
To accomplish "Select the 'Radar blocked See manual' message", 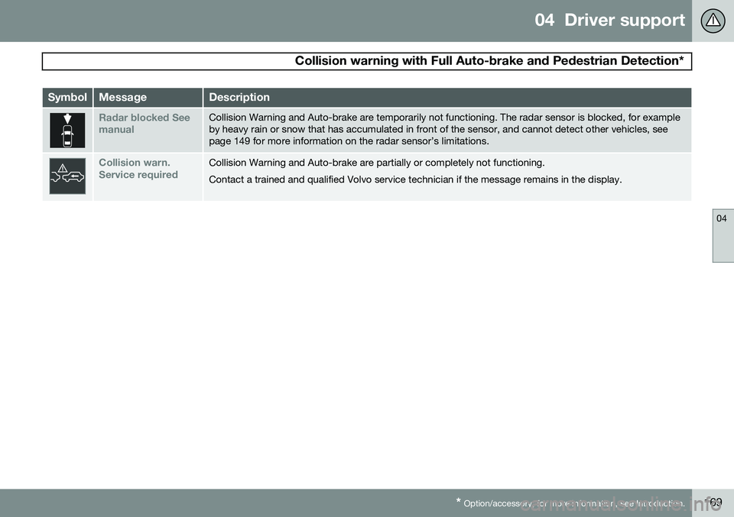I will click(x=145, y=124).
